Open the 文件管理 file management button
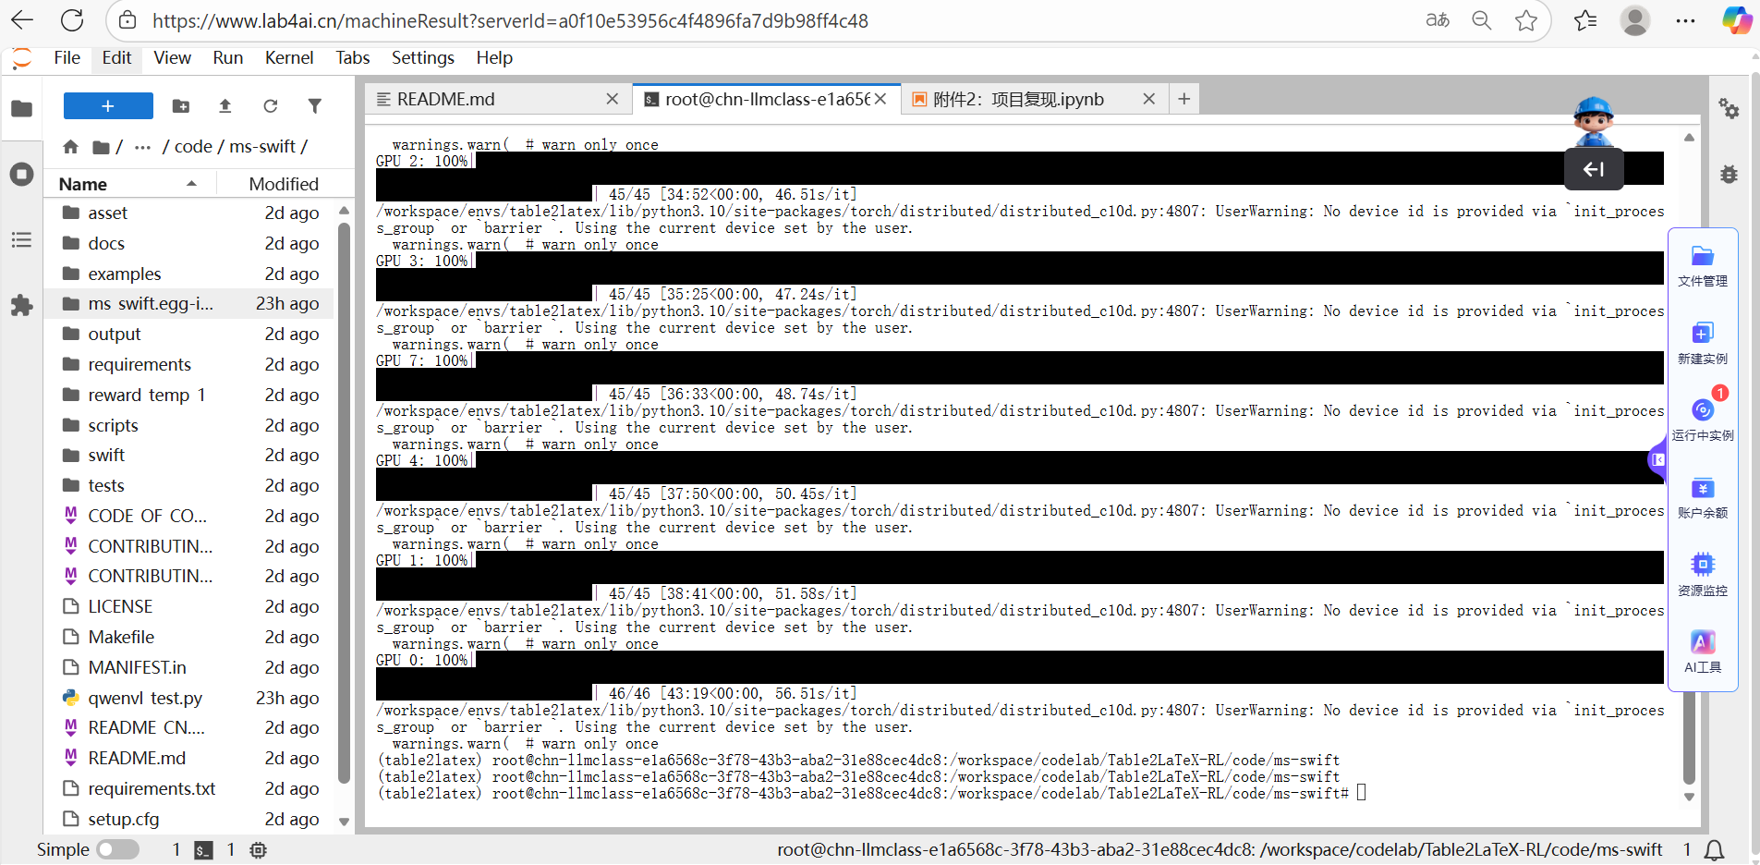 pos(1702,266)
